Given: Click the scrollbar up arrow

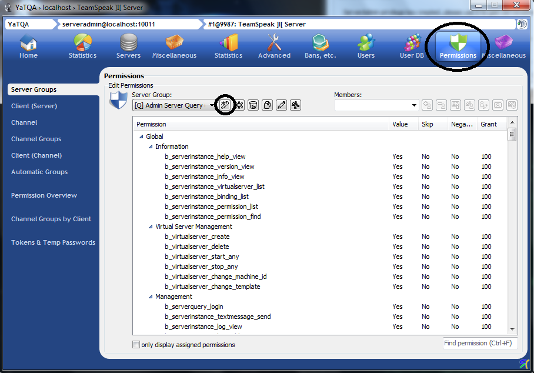Looking at the screenshot, I should coord(512,122).
